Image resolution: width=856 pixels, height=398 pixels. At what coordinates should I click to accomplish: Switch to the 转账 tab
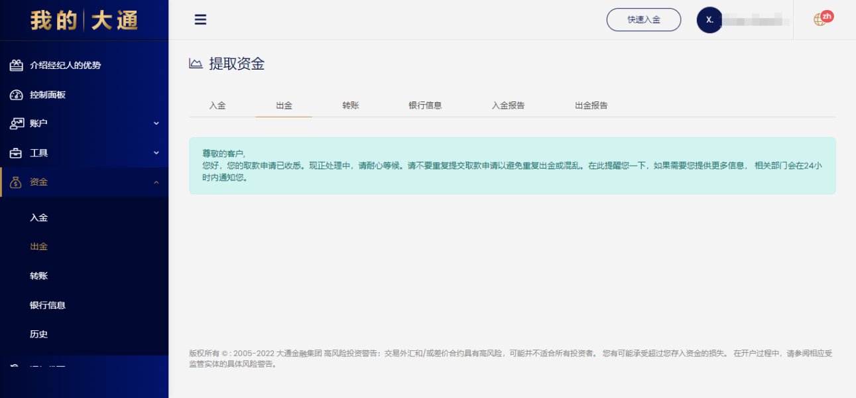pos(351,105)
